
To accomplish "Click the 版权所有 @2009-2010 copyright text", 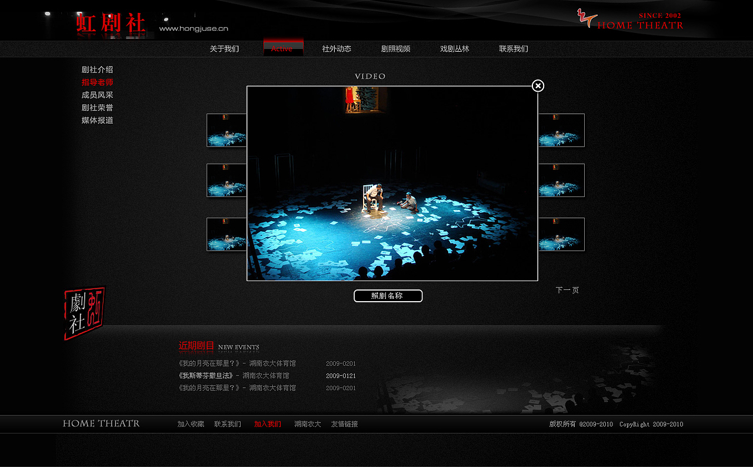I will (617, 424).
